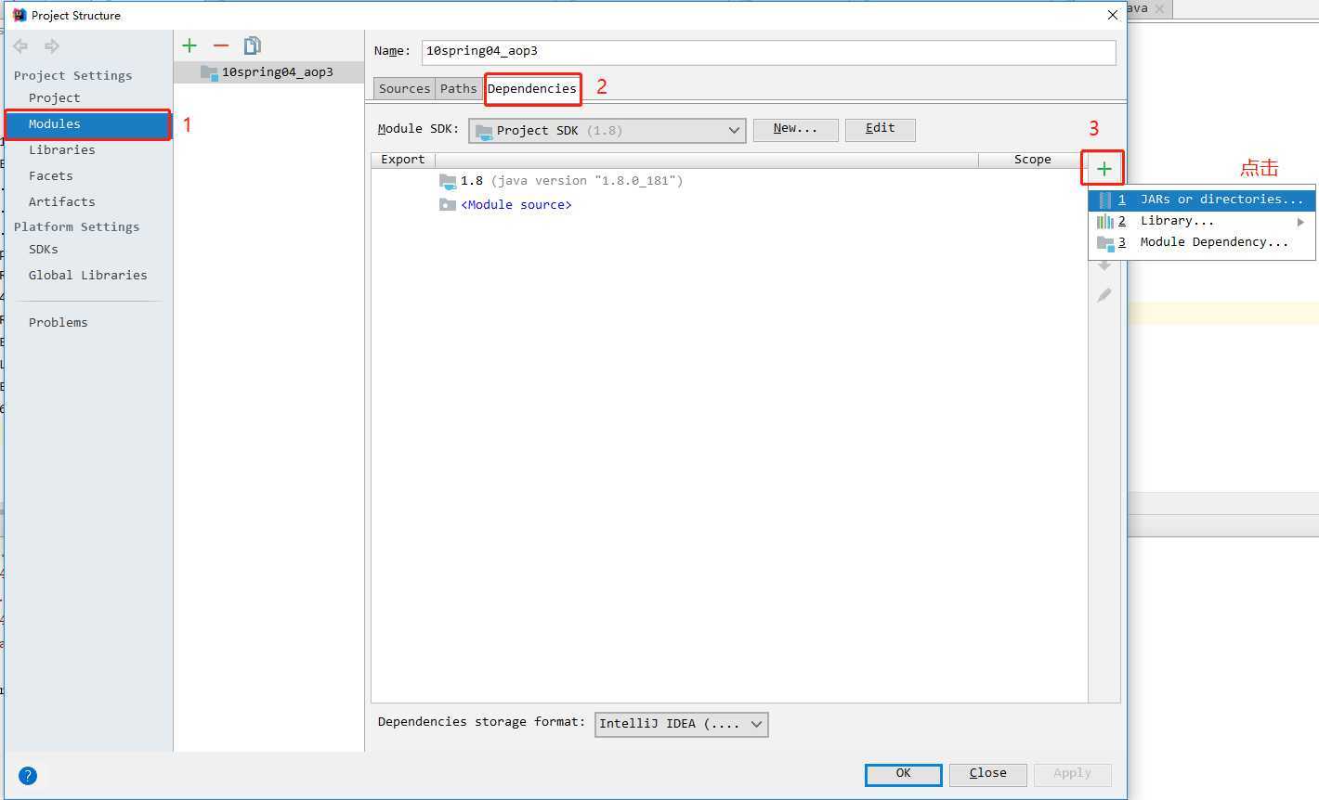
Task: Choose Library... menu item
Action: tap(1202, 221)
